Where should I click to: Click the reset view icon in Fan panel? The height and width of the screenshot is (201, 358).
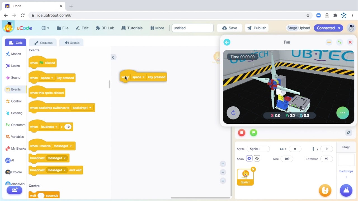point(233,113)
